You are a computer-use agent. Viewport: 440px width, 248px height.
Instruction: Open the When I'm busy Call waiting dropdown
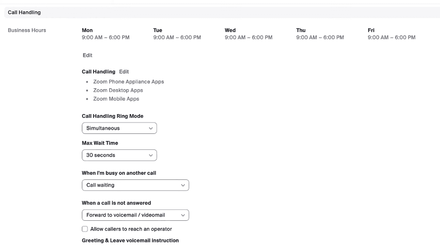135,185
